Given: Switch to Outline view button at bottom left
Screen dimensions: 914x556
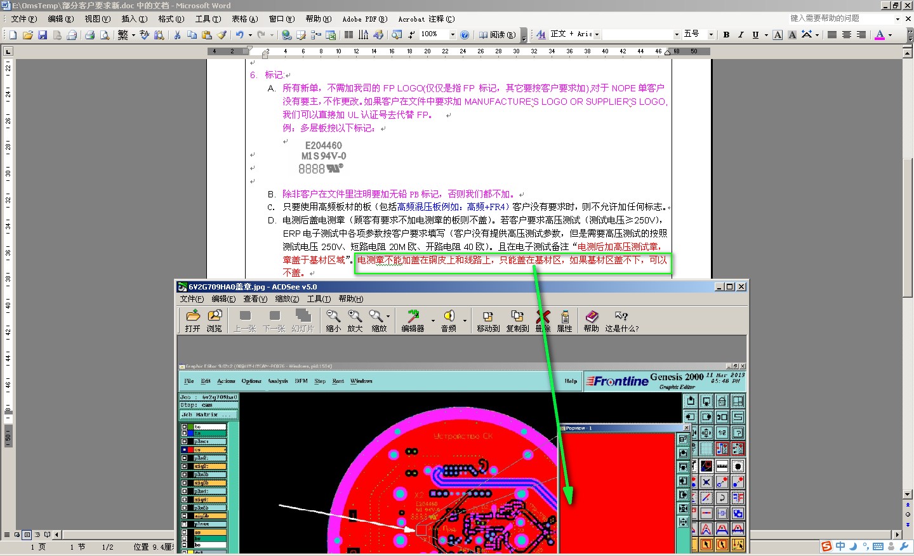Looking at the screenshot, I should (37, 535).
